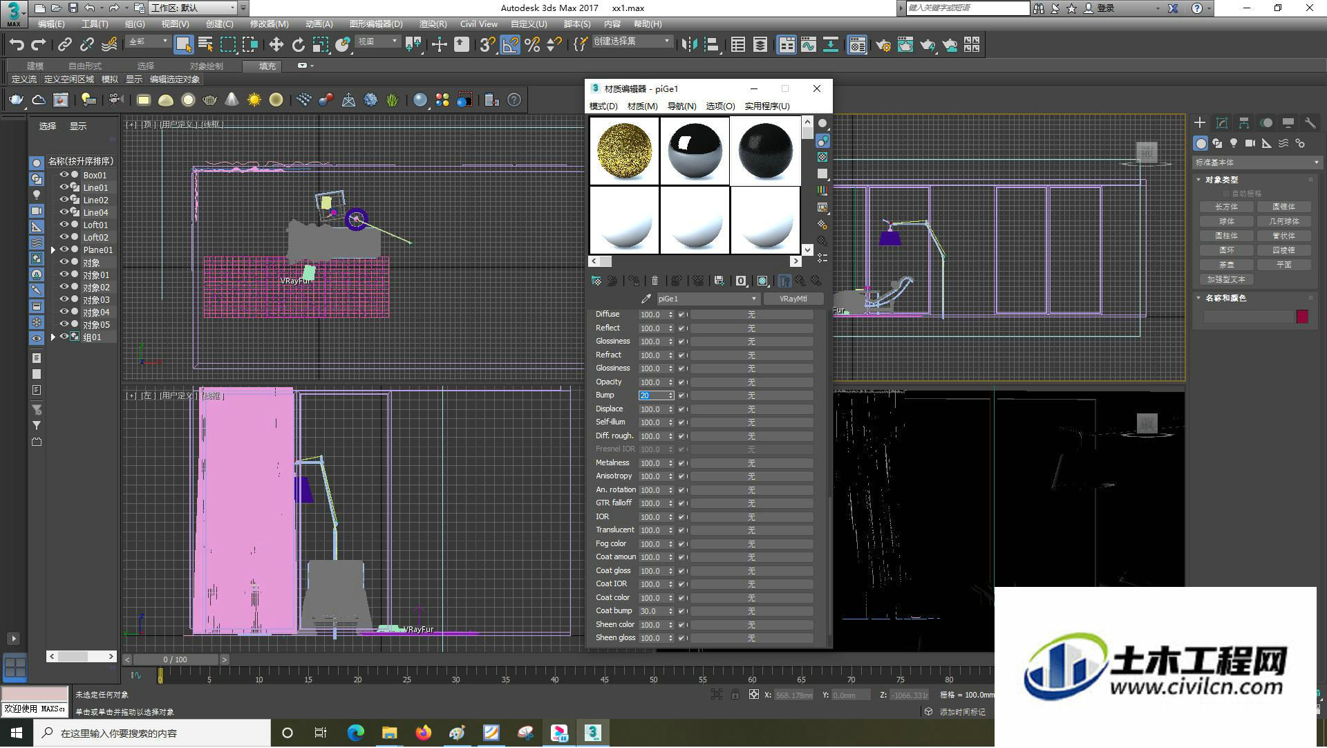
Task: Open the 修改器(M) menu
Action: 269,24
